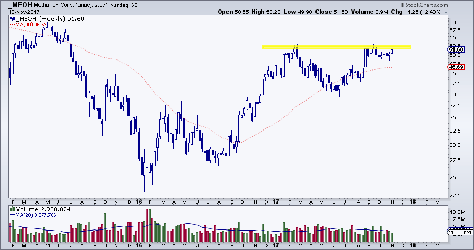
Task: Click the 57.5 price axis label
Action: [455, 30]
